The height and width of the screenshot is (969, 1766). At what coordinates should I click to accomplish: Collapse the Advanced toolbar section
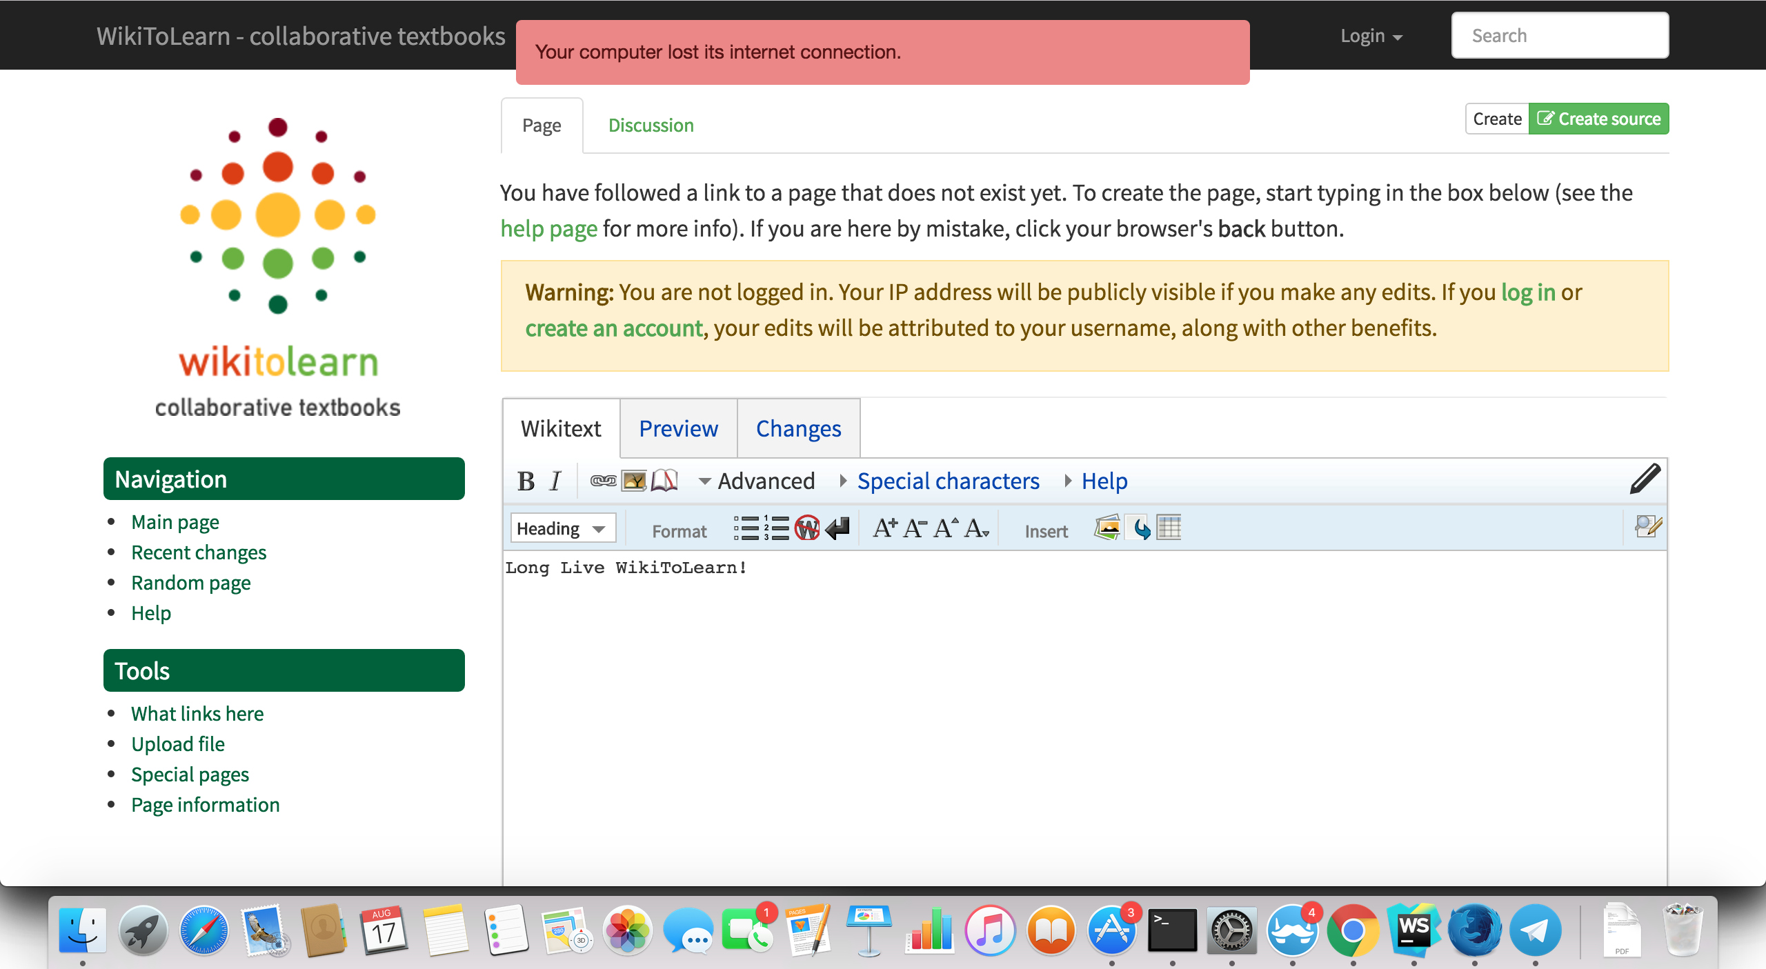coord(757,481)
